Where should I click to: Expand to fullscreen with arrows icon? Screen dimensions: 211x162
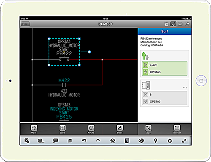[x=184, y=141]
